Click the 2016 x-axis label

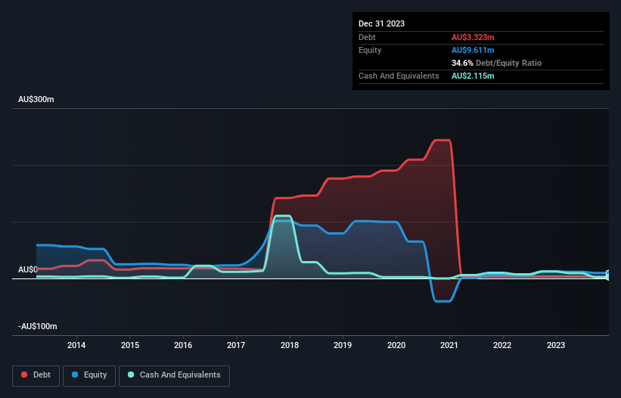coord(183,345)
